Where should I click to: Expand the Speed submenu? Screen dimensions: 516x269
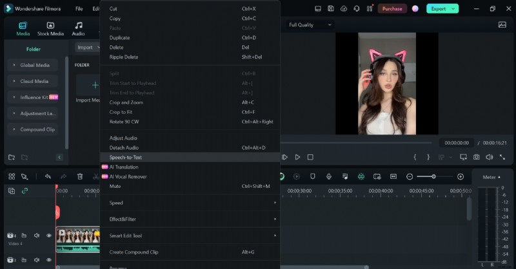point(190,203)
